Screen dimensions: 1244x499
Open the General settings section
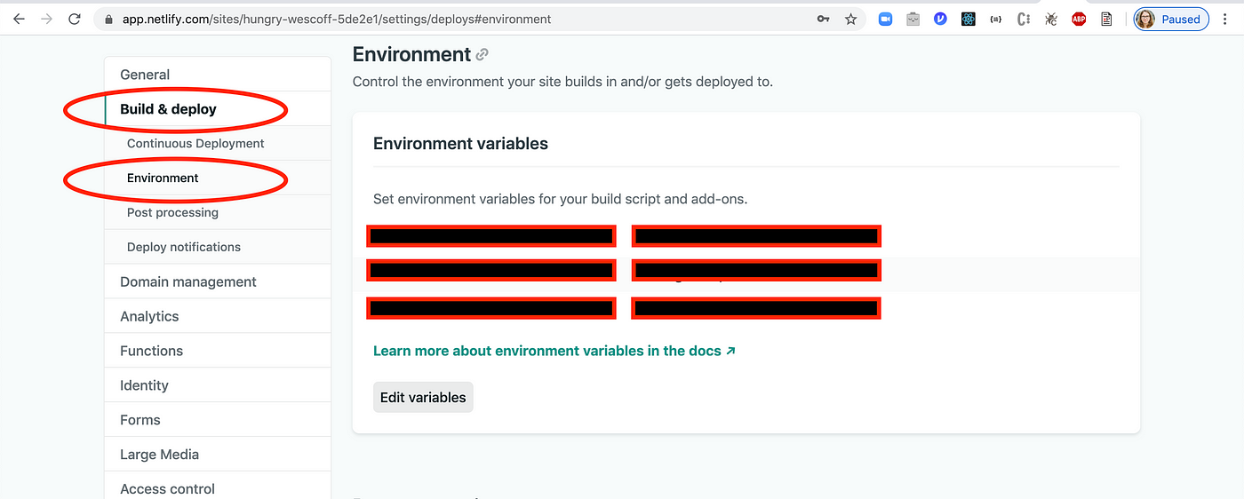point(218,75)
